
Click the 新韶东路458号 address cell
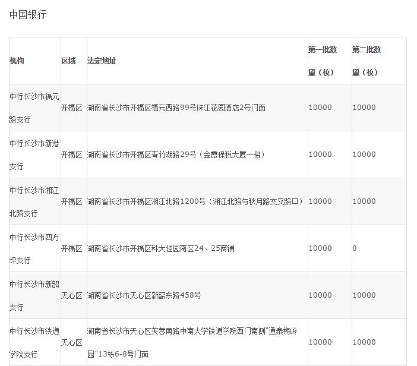[x=144, y=296]
